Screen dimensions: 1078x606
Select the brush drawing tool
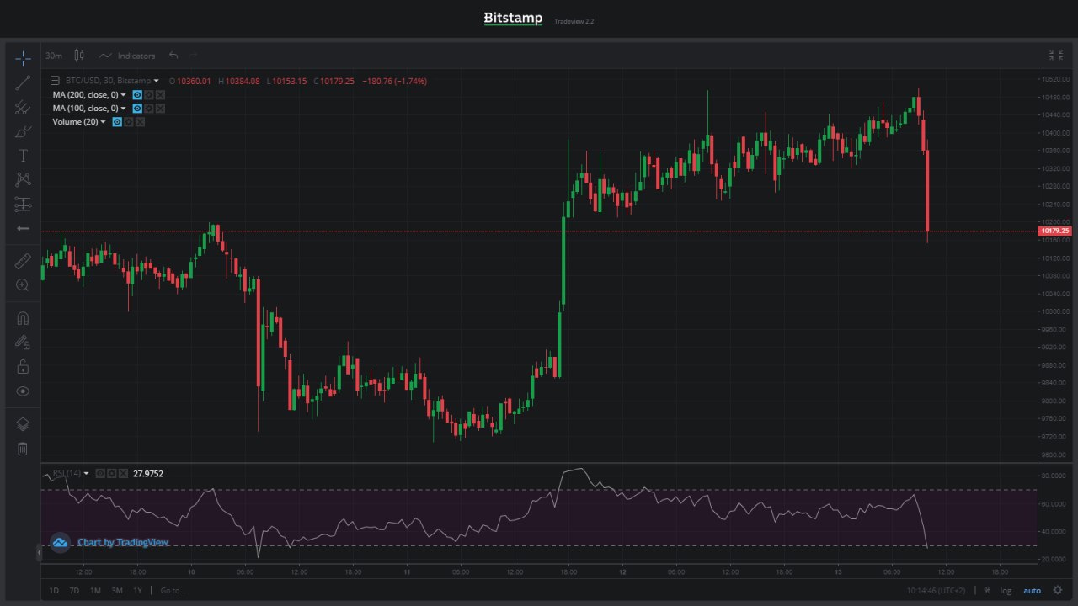click(23, 131)
